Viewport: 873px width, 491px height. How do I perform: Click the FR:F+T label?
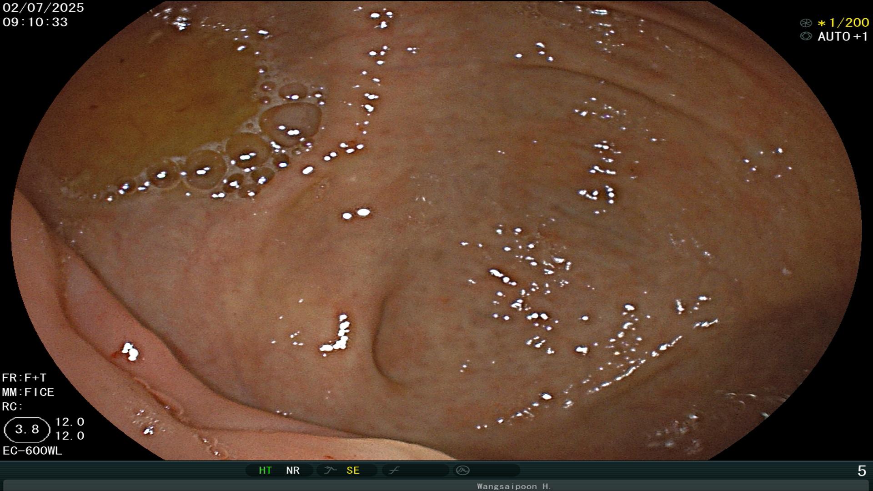click(x=24, y=378)
